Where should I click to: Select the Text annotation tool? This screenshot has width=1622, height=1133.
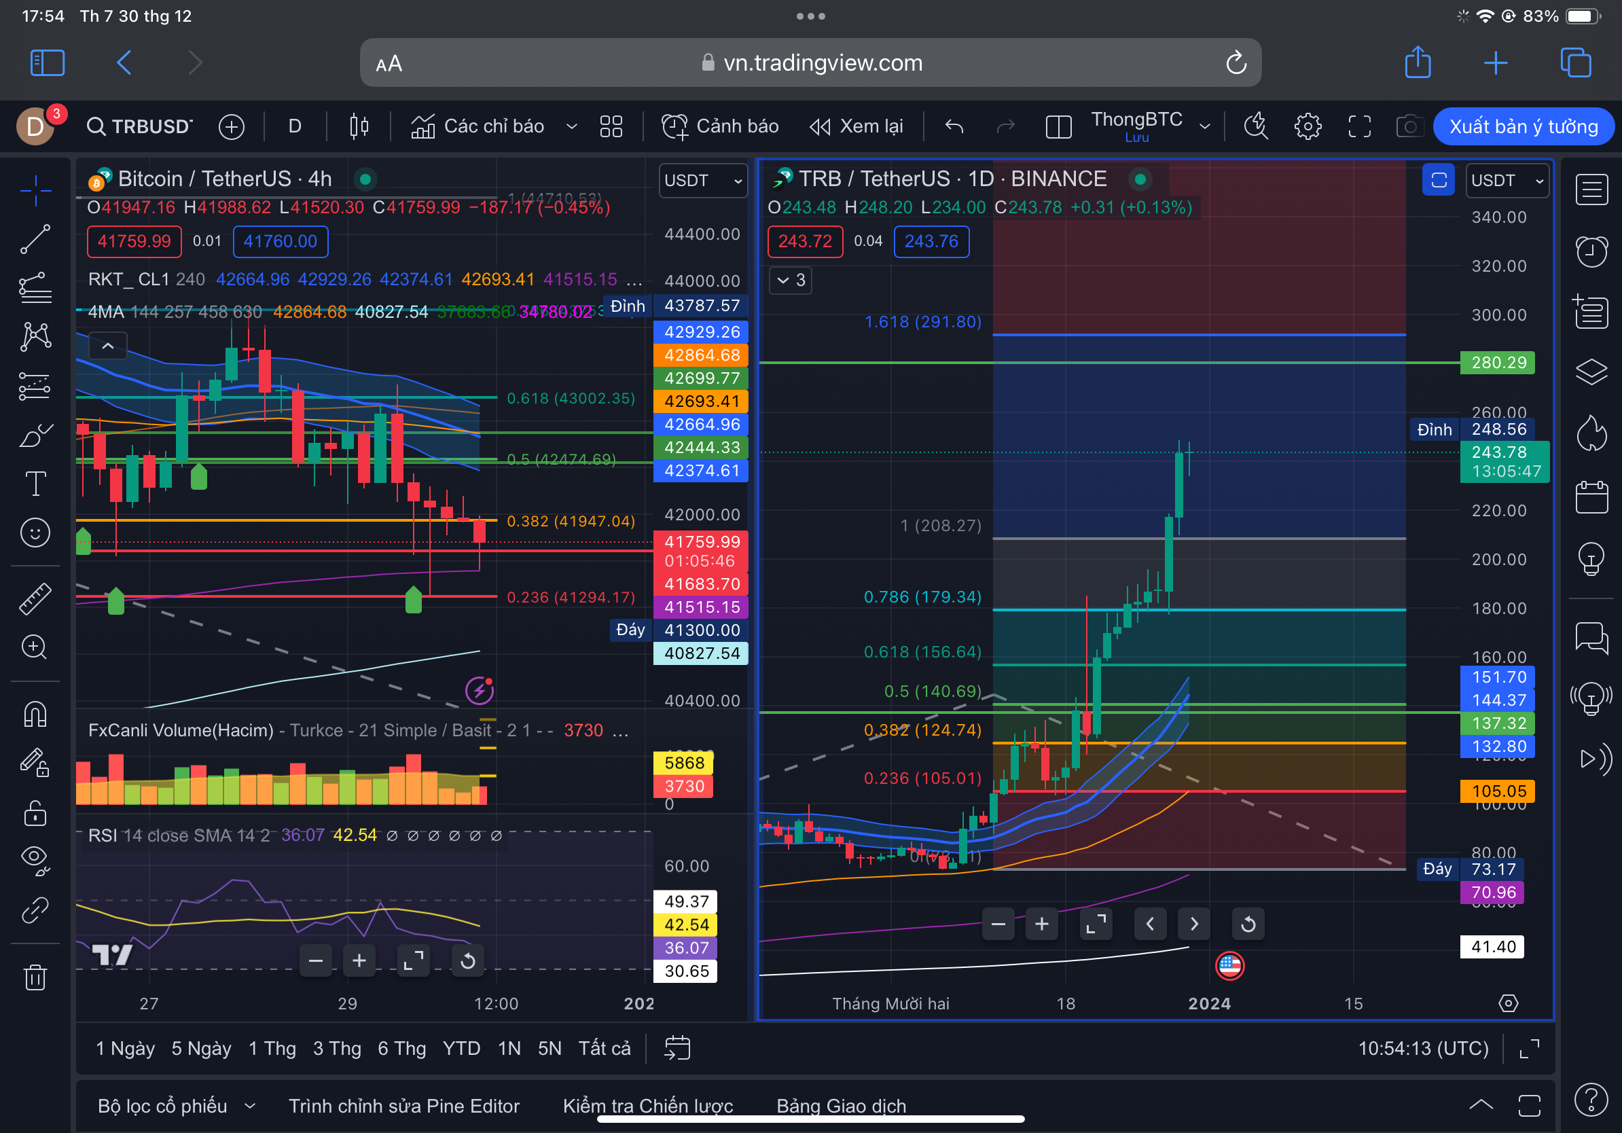(35, 484)
